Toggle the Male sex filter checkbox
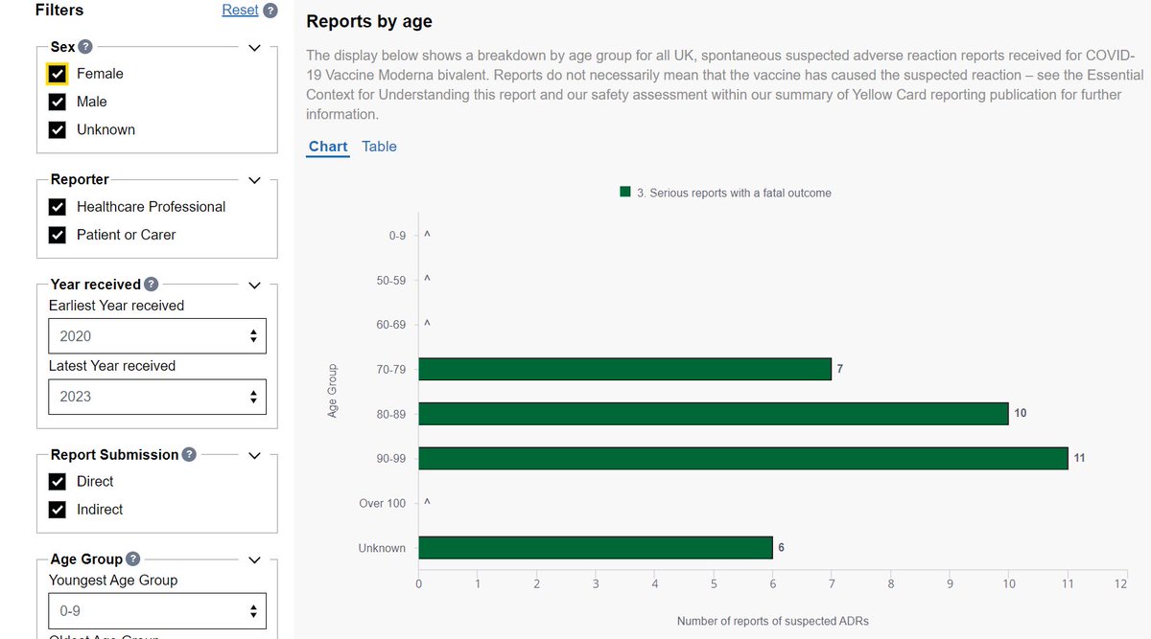 point(58,102)
